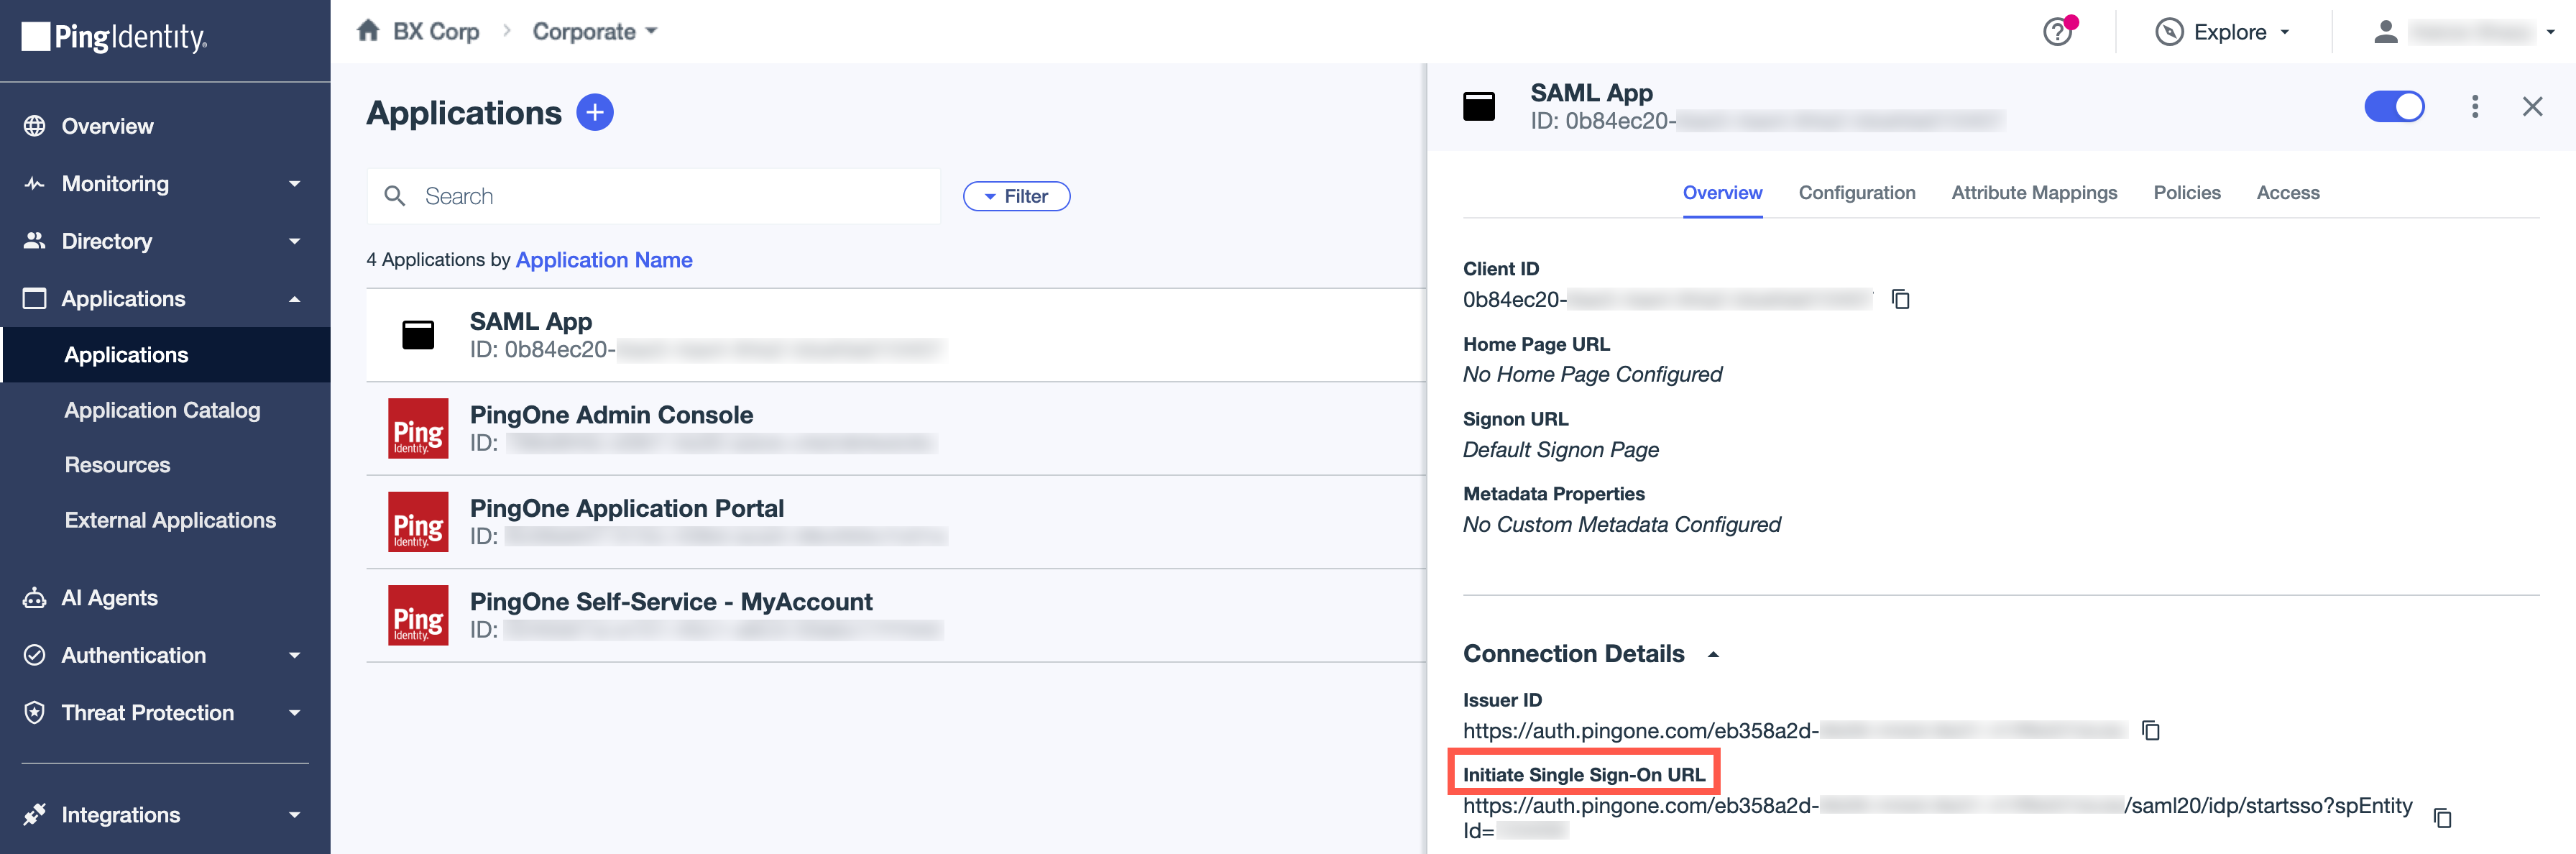Click the user account avatar icon

(x=2386, y=32)
